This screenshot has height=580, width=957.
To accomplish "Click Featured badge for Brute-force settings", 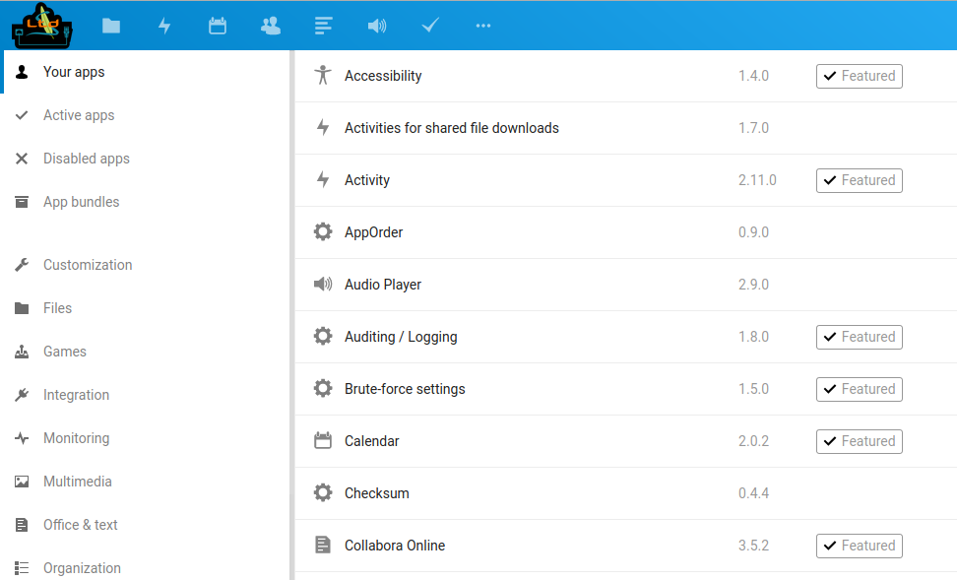I will (860, 389).
